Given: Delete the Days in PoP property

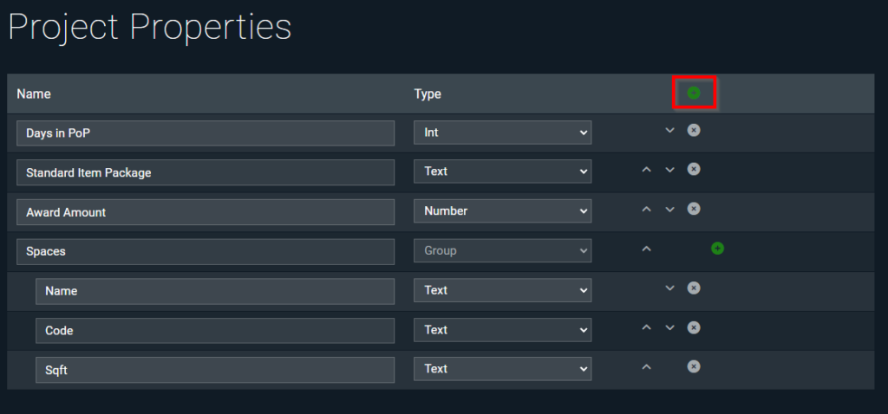Looking at the screenshot, I should (694, 130).
